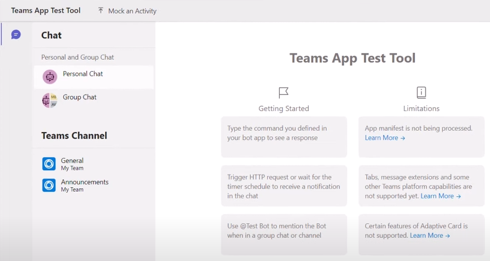
Task: Click the large Teams App Test Tool heading
Action: (x=353, y=58)
